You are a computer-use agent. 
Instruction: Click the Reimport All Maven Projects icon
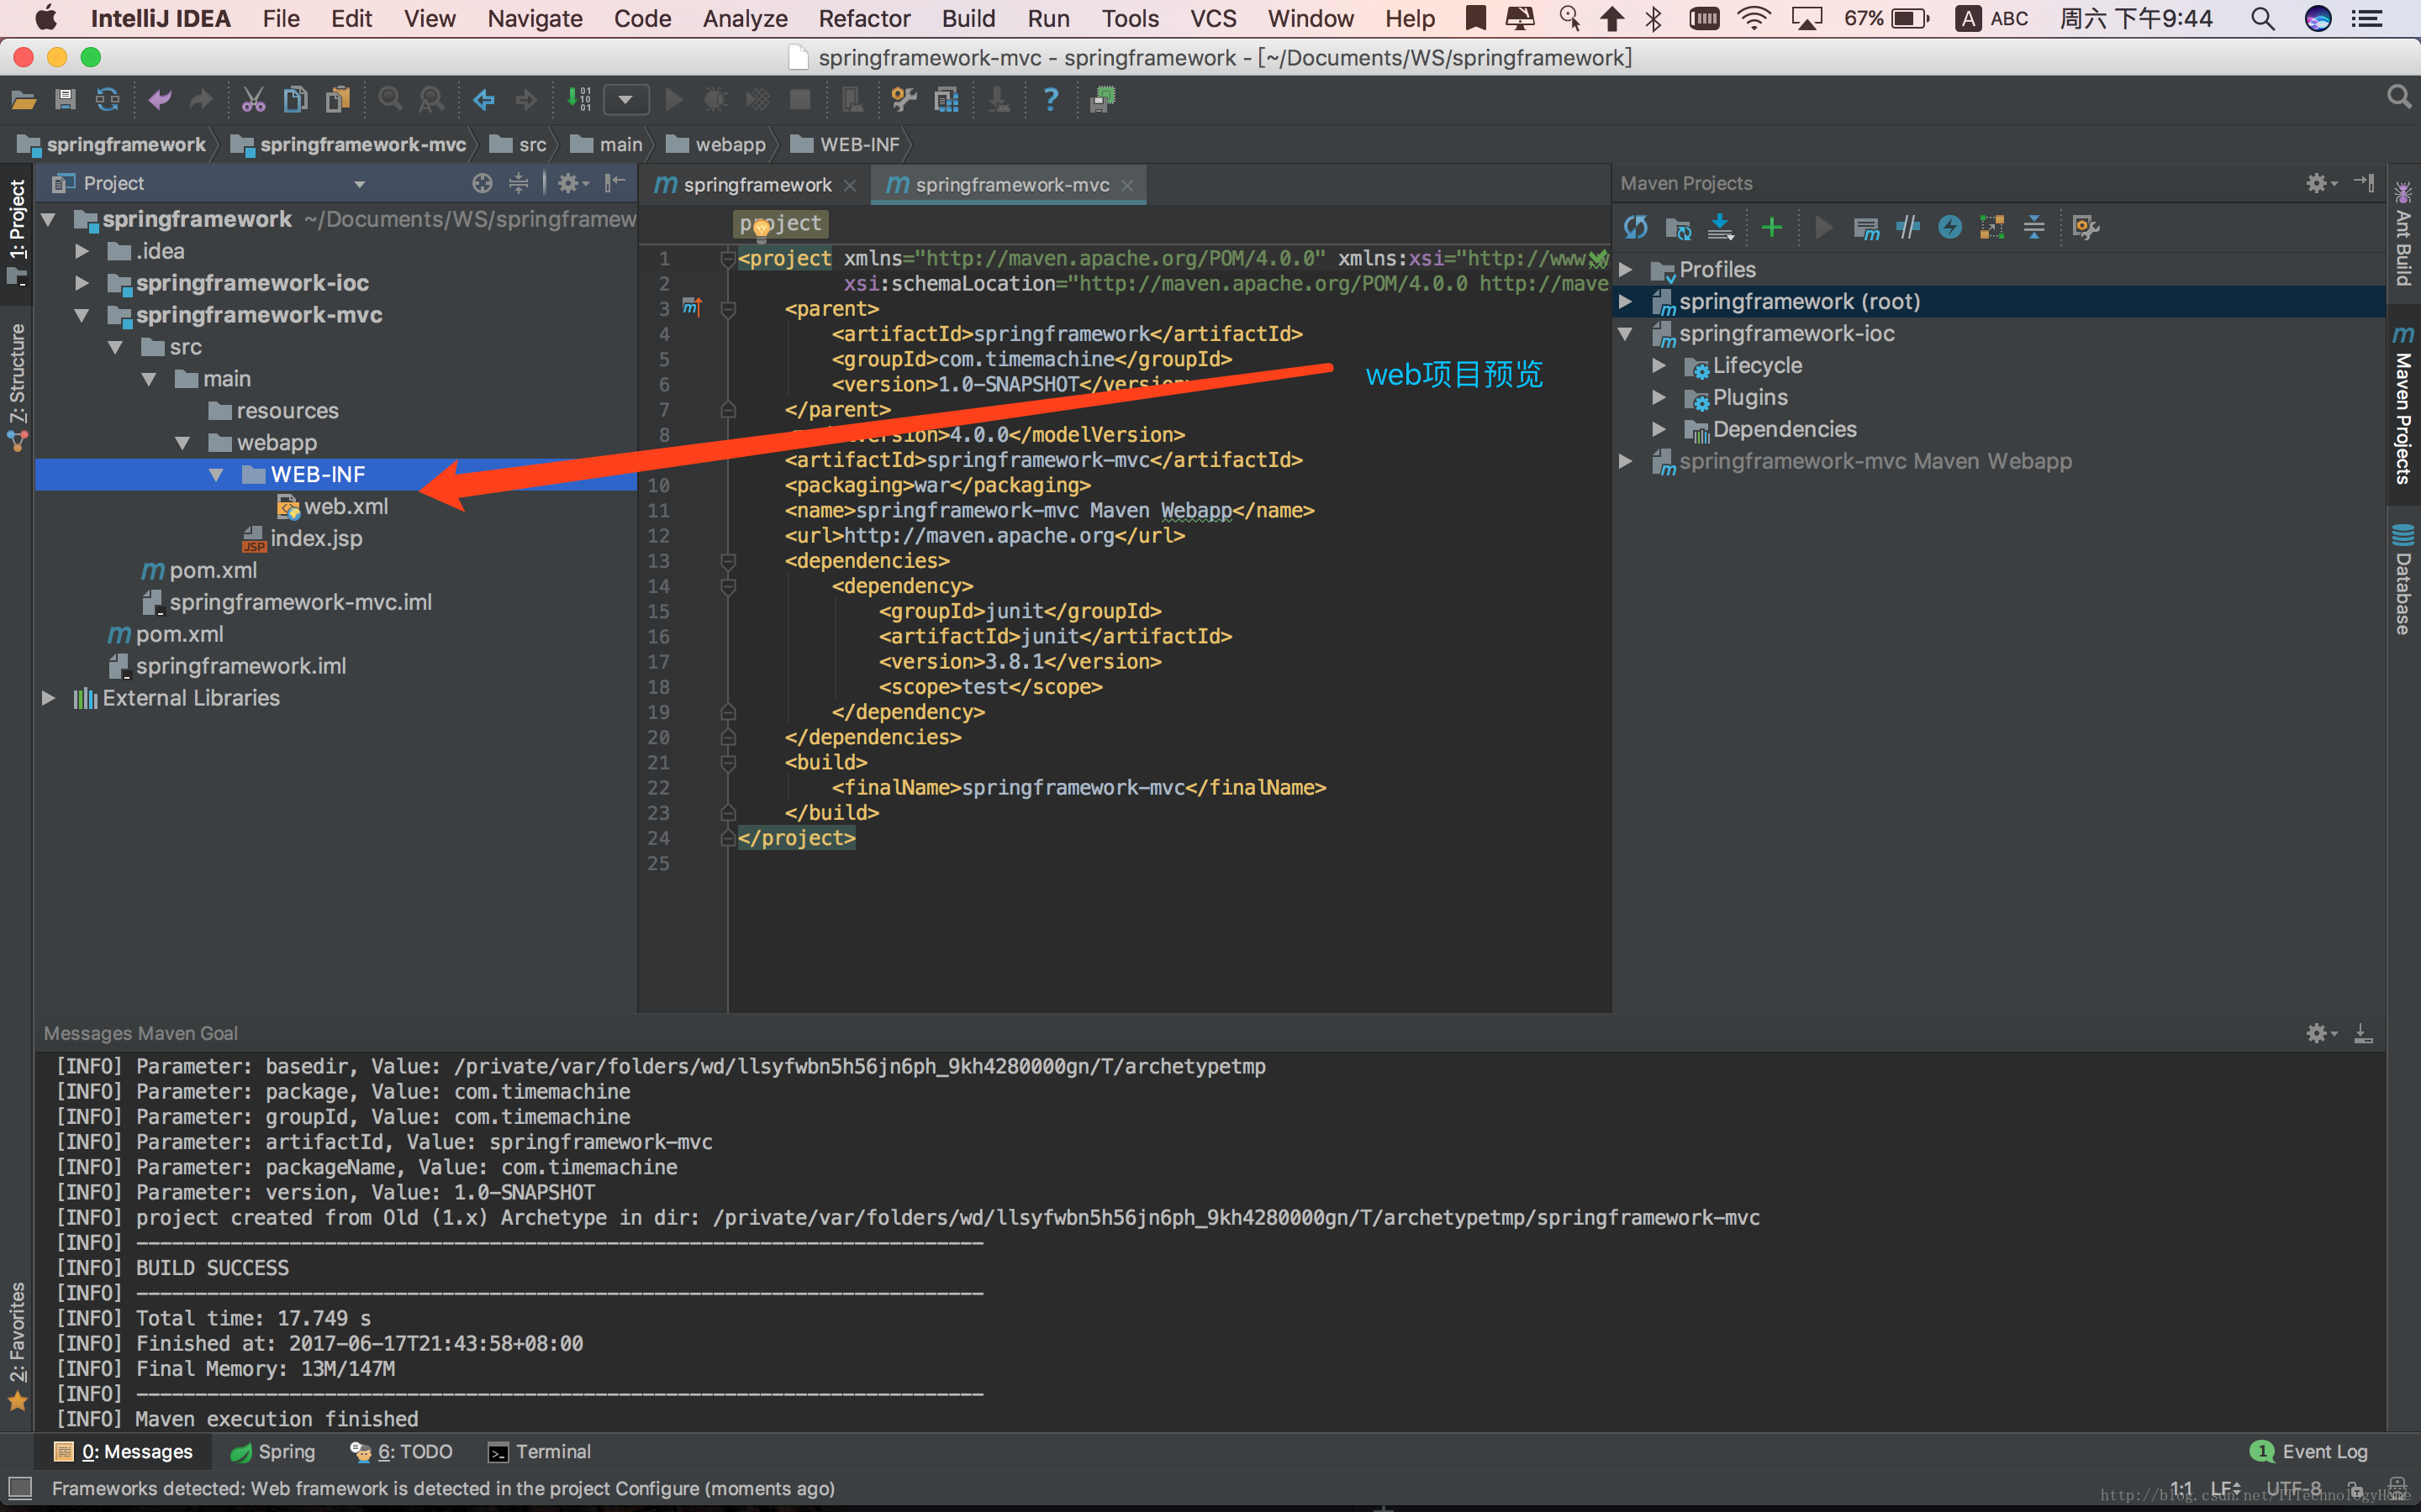click(x=1636, y=227)
